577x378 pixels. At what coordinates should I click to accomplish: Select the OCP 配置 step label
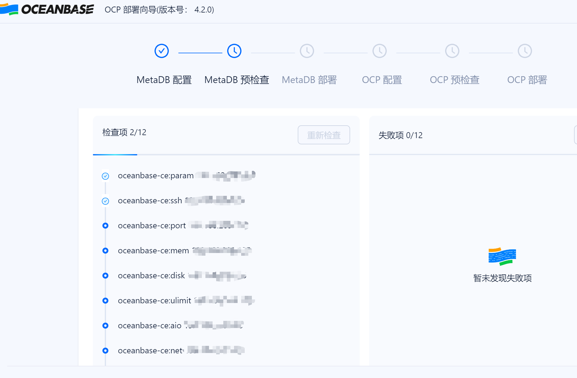tap(382, 80)
